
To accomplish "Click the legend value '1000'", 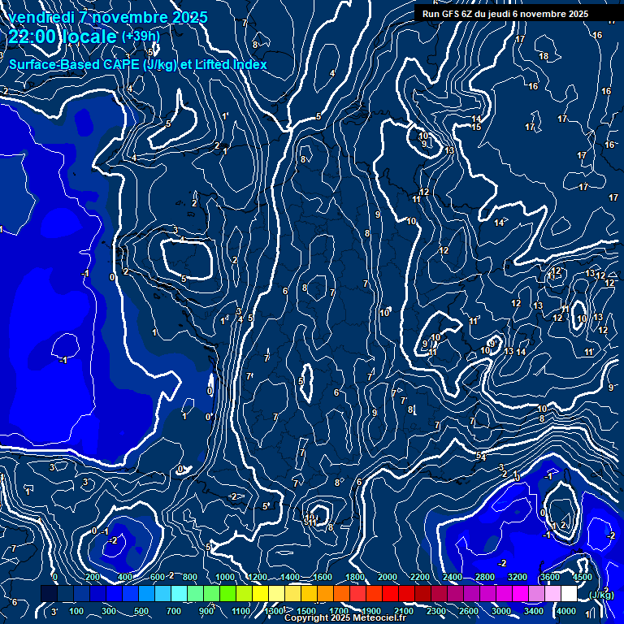I will 225,577.
